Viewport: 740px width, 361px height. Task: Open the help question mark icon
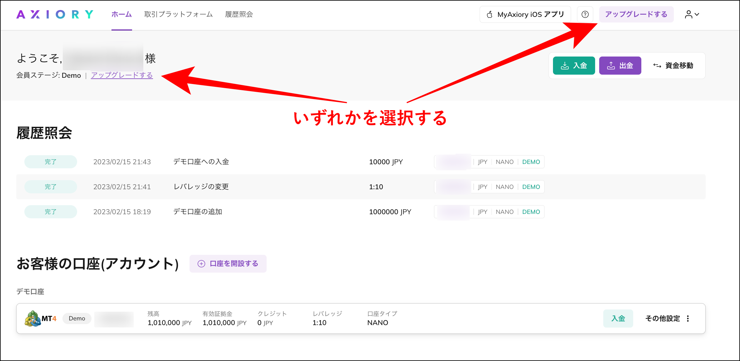point(585,14)
